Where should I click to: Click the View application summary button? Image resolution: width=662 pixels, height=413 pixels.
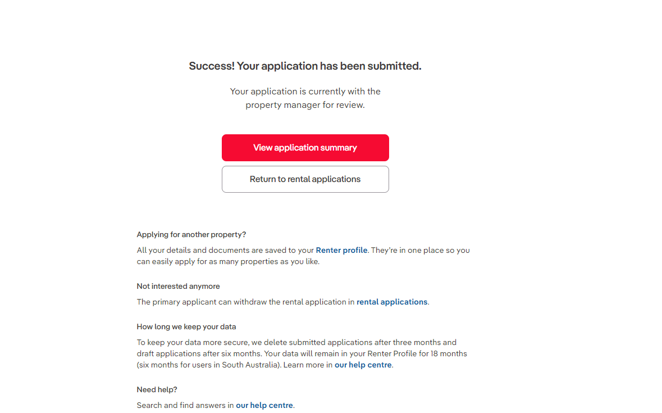click(305, 148)
